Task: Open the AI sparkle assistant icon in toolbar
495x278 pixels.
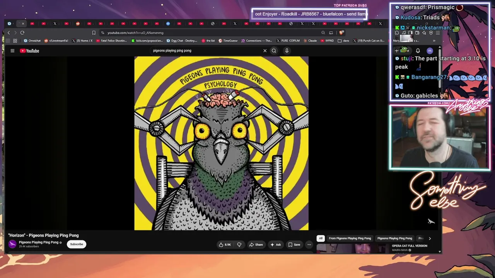Action: tap(424, 33)
